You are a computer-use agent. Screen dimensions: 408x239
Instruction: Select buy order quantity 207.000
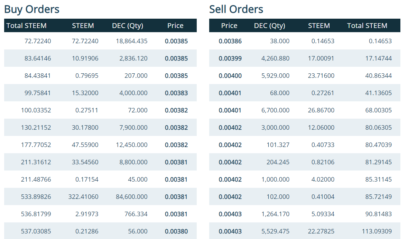click(x=136, y=75)
